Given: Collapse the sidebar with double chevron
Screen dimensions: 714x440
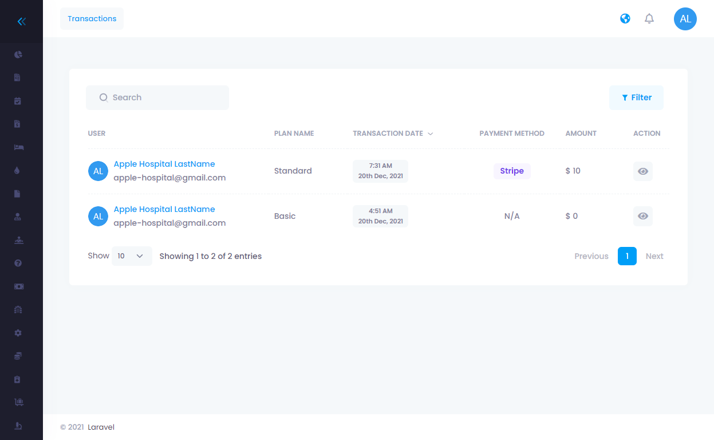Looking at the screenshot, I should [x=22, y=22].
